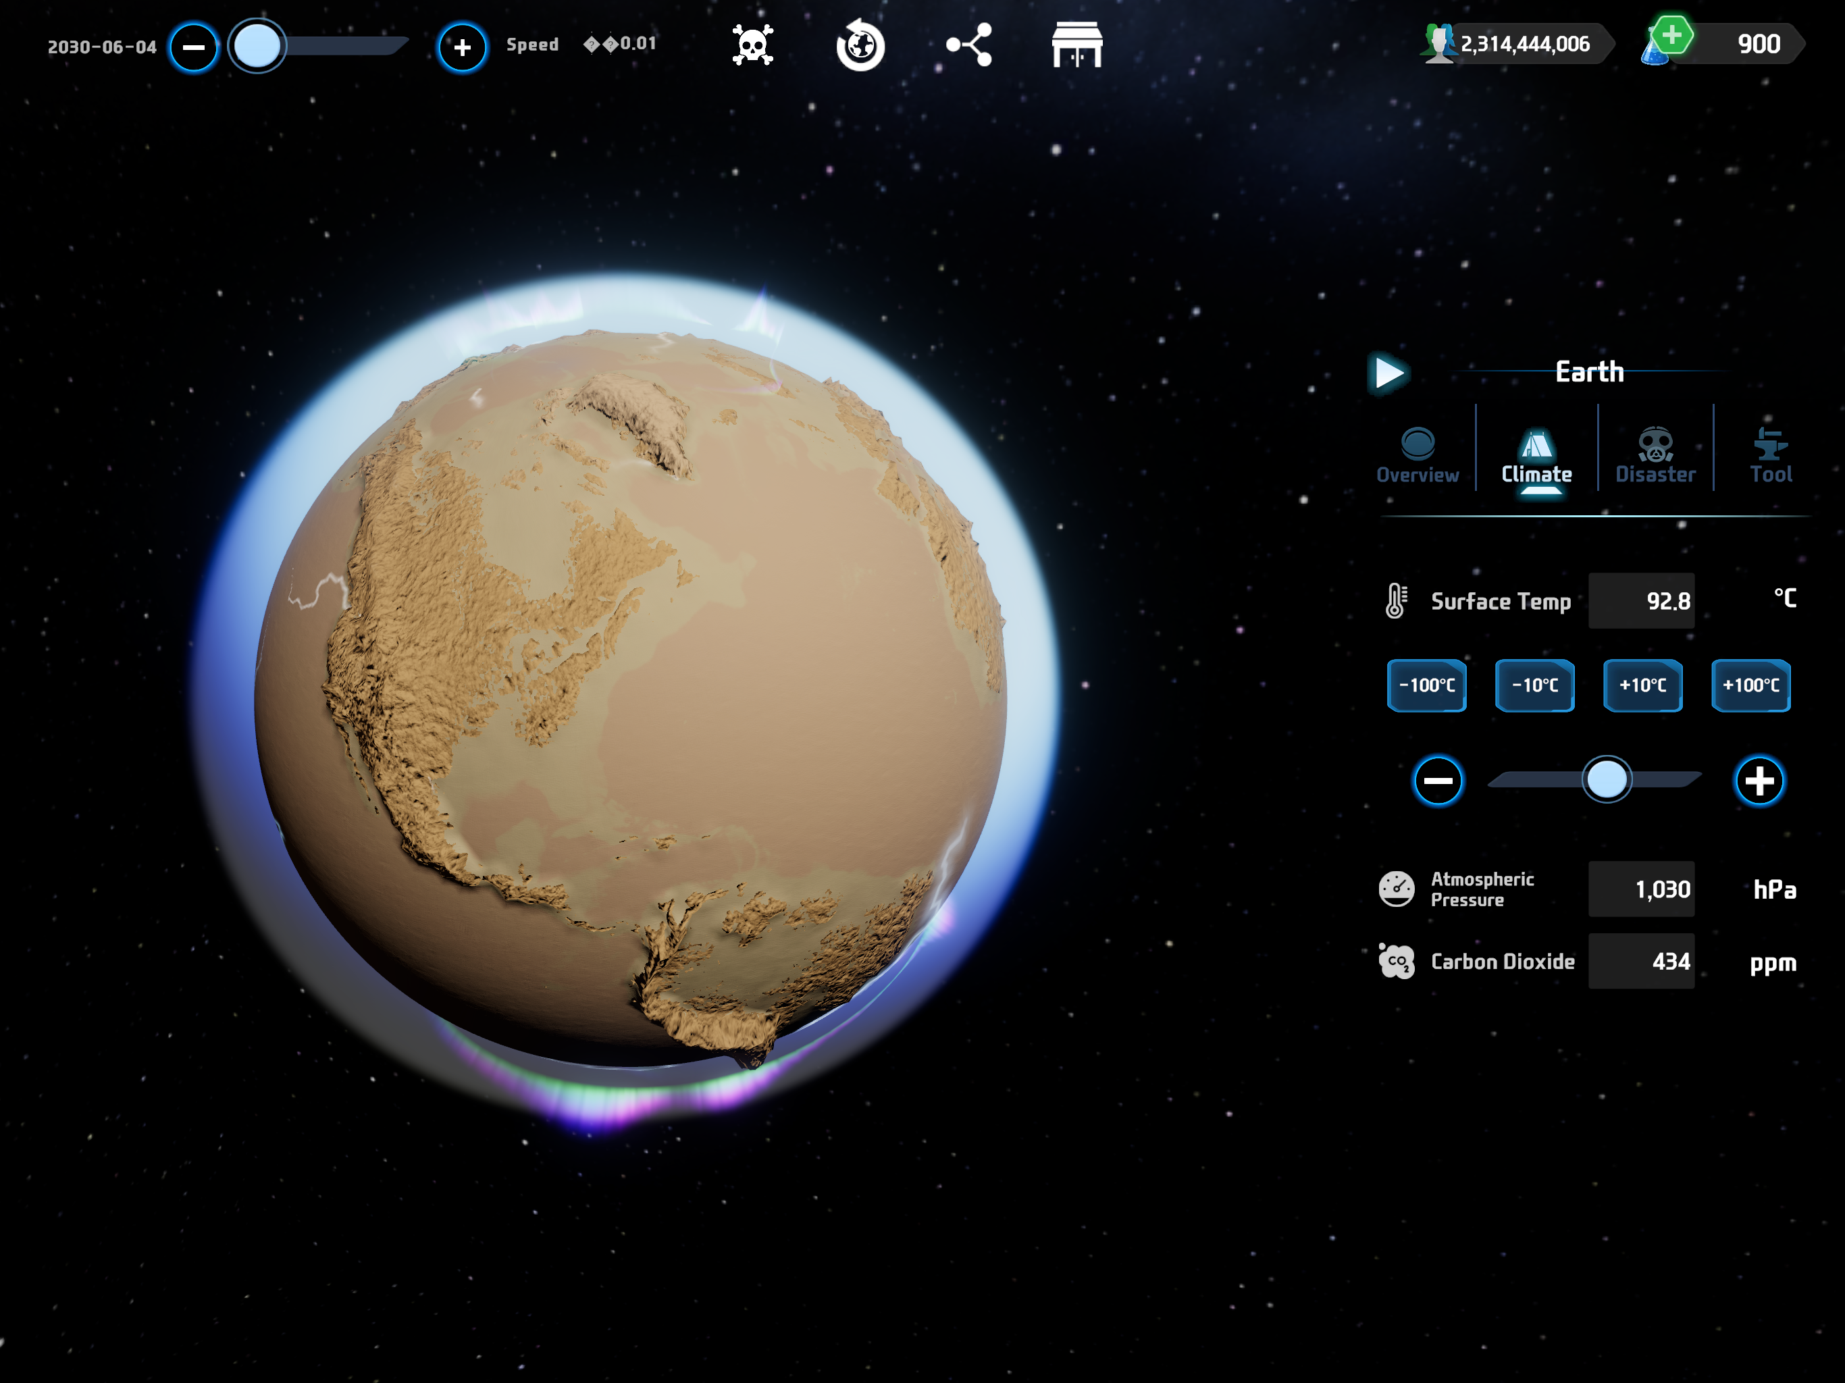
Task: Click the Carbon Dioxide label
Action: point(1503,962)
